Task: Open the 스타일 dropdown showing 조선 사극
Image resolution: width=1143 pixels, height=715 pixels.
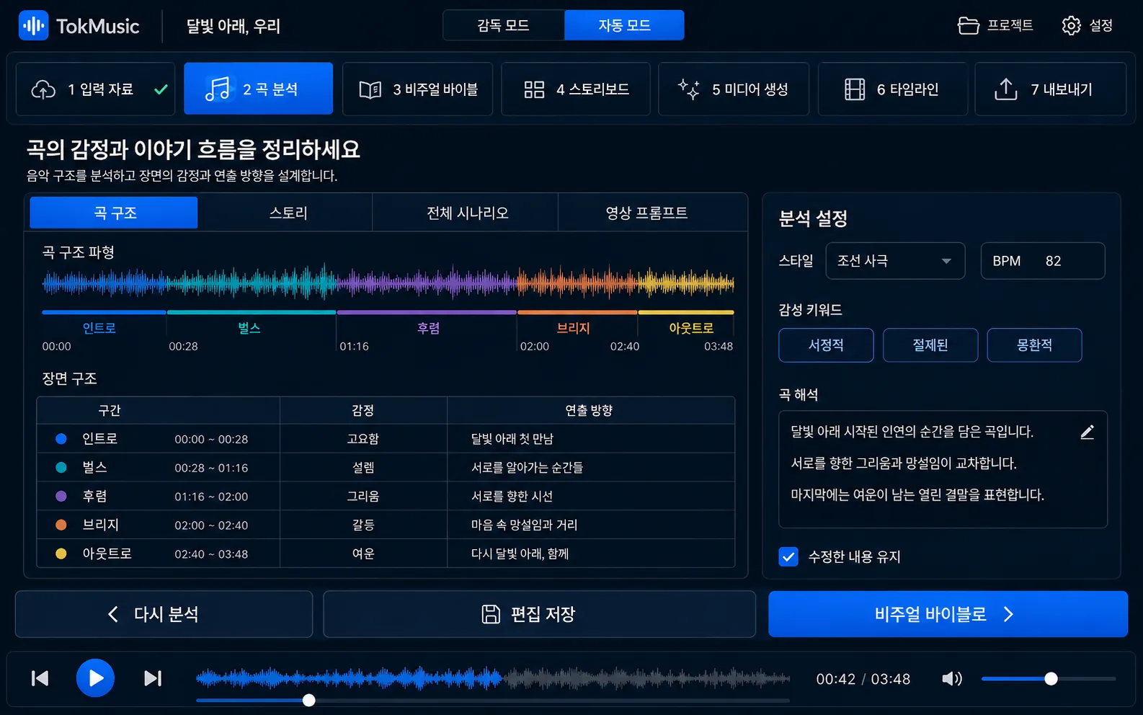Action: [895, 261]
